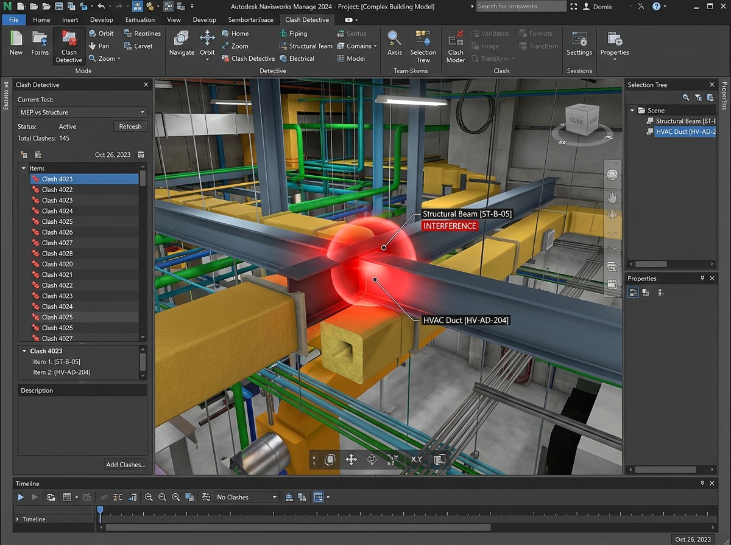Open Sesttings in the Sessions group

pyautogui.click(x=579, y=44)
